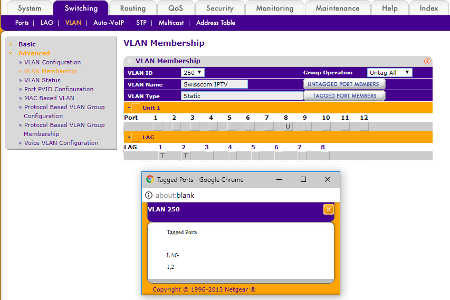Toggle LAG 2 tagged membership box
This screenshot has width=450, height=300.
click(x=186, y=156)
